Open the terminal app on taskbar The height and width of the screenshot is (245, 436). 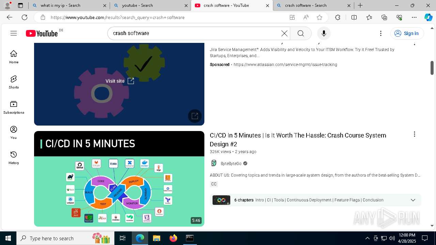click(x=190, y=238)
